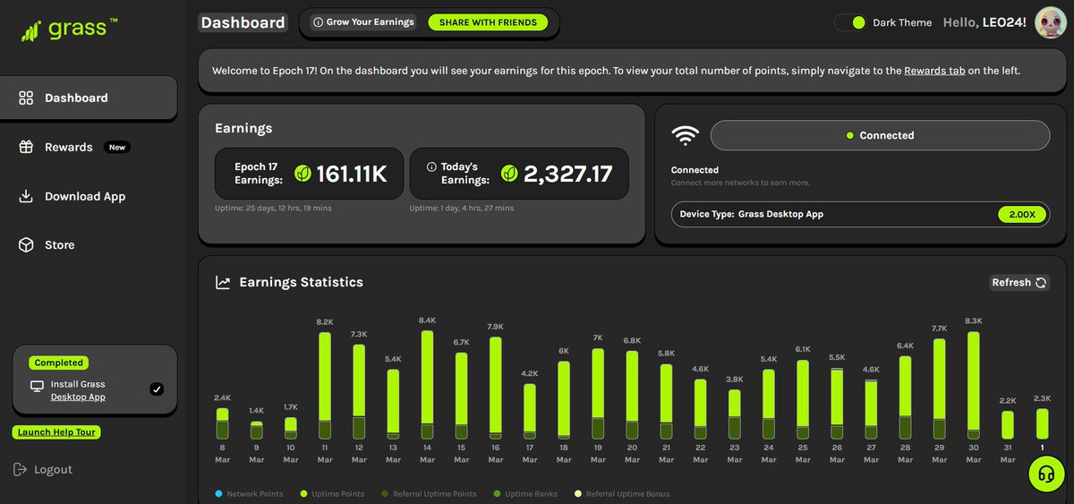Click the grass logo icon
This screenshot has width=1074, height=504.
point(32,32)
